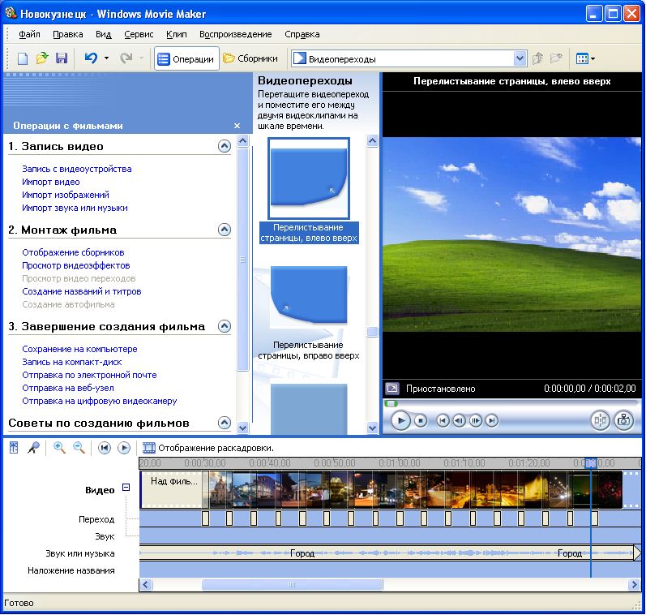Toggle full screen preview icon
Image resolution: width=646 pixels, height=615 pixels.
[x=392, y=388]
